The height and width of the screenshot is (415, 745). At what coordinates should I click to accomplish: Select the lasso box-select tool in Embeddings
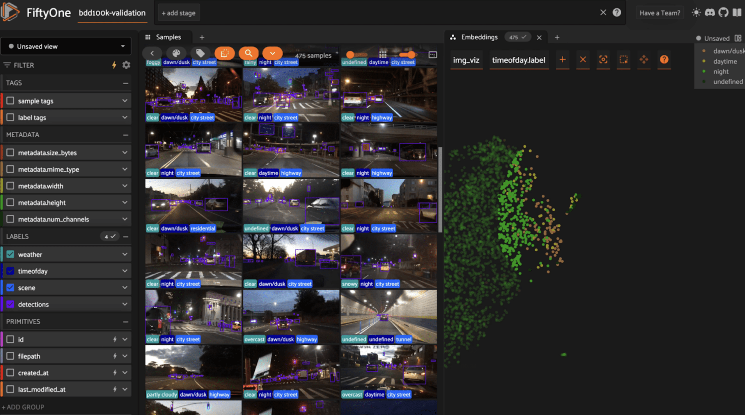point(623,60)
